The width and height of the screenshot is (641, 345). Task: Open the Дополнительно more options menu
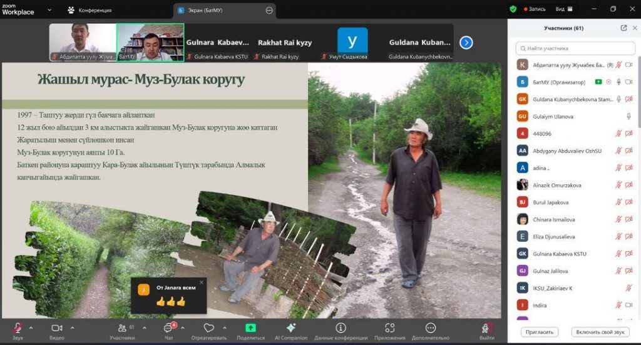pos(431,328)
